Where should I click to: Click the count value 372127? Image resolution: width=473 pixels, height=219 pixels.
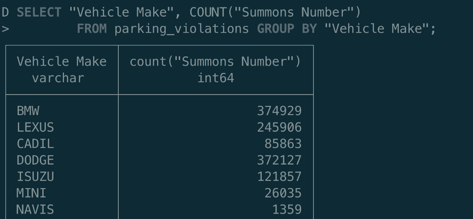click(x=279, y=160)
